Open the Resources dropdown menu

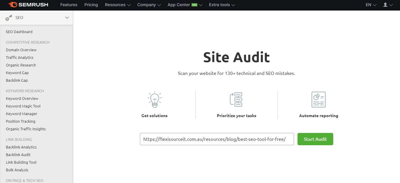tap(118, 5)
